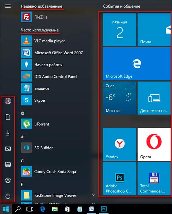Click the Power button icon
The height and width of the screenshot is (214, 172).
[x=8, y=196]
